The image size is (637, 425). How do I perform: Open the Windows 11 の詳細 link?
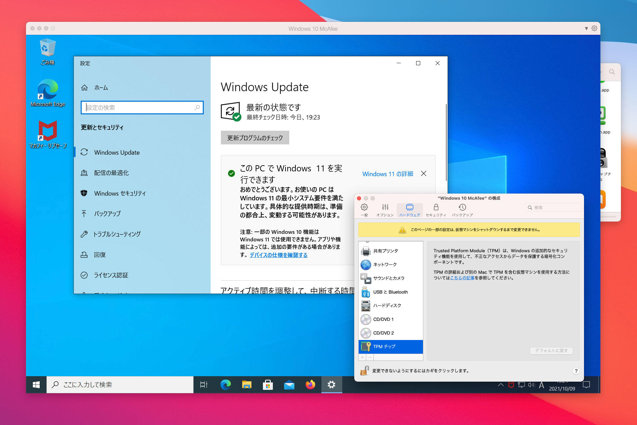click(x=387, y=174)
